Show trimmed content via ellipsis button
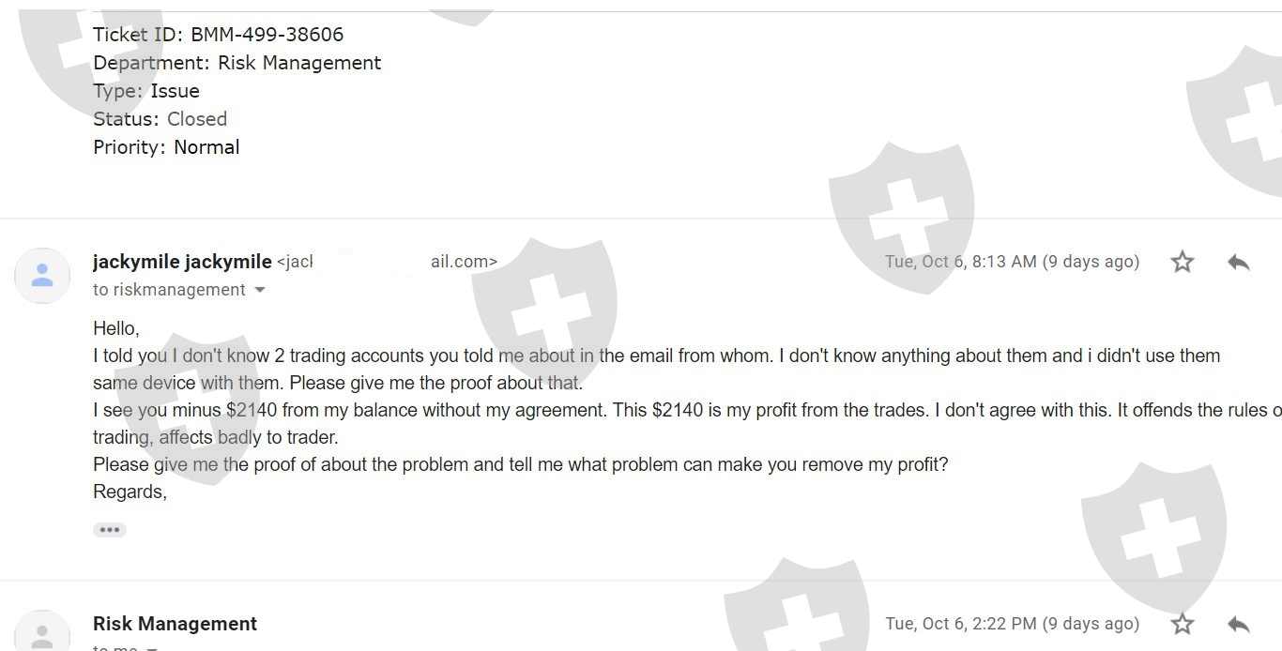Image resolution: width=1282 pixels, height=651 pixels. [109, 530]
